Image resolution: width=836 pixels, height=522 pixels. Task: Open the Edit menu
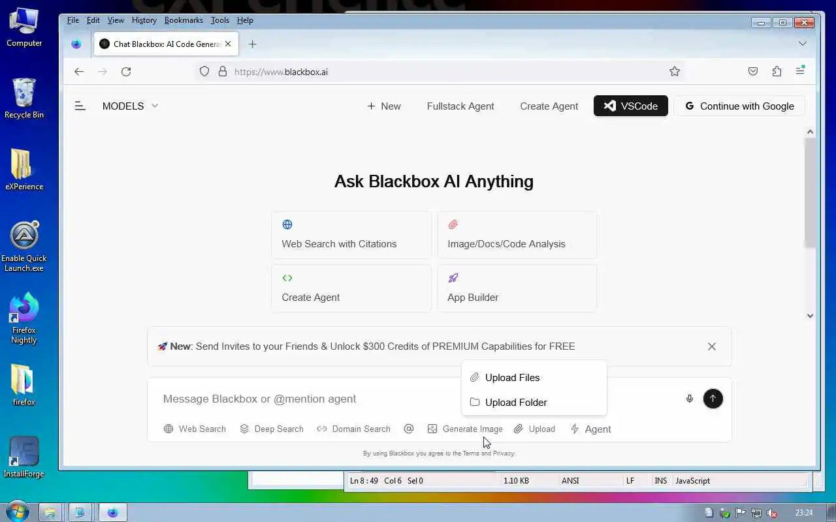click(x=93, y=20)
